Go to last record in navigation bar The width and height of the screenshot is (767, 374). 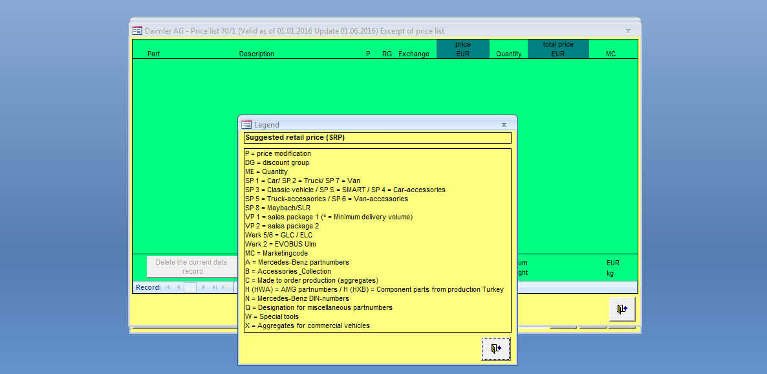pos(214,287)
